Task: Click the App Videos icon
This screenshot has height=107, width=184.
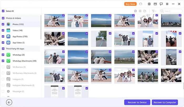Action: (x=8, y=43)
